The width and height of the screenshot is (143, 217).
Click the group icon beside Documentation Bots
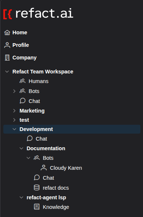(x=36, y=158)
